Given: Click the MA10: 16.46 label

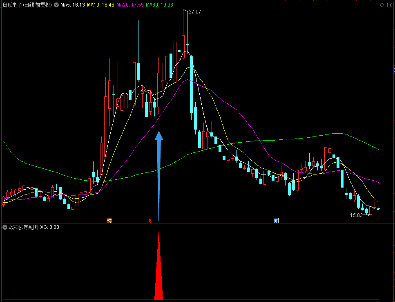Looking at the screenshot, I should pos(100,5).
